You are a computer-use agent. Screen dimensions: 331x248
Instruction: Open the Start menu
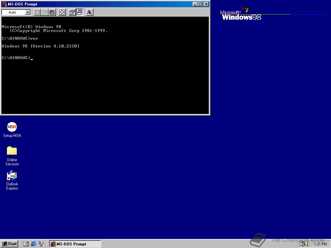click(9, 244)
